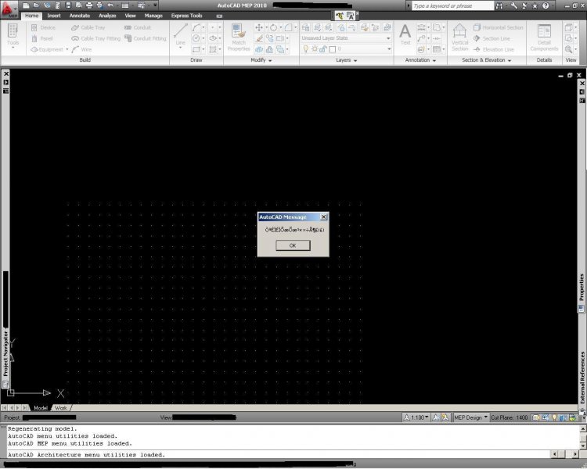
Task: Click the New drawing icon in quick access toolbar
Action: (26, 5)
